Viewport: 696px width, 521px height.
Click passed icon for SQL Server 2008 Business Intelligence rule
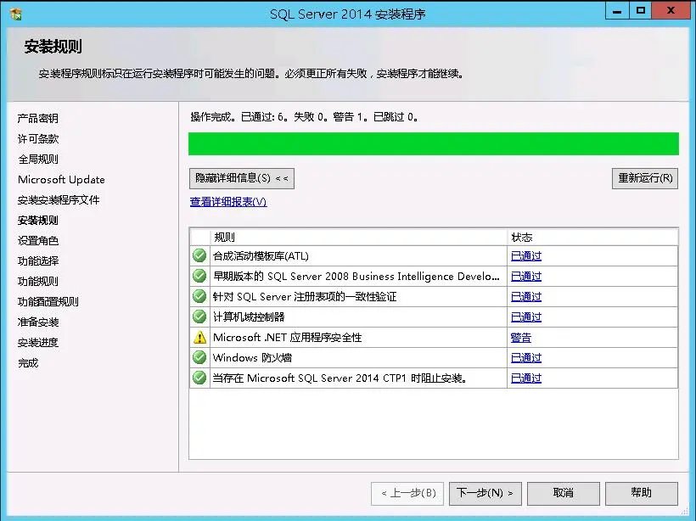point(199,276)
